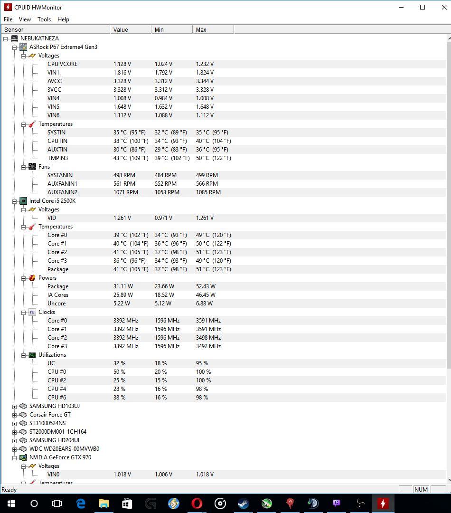Click the Fans icon in the tree
This screenshot has height=513, width=451.
click(x=32, y=167)
